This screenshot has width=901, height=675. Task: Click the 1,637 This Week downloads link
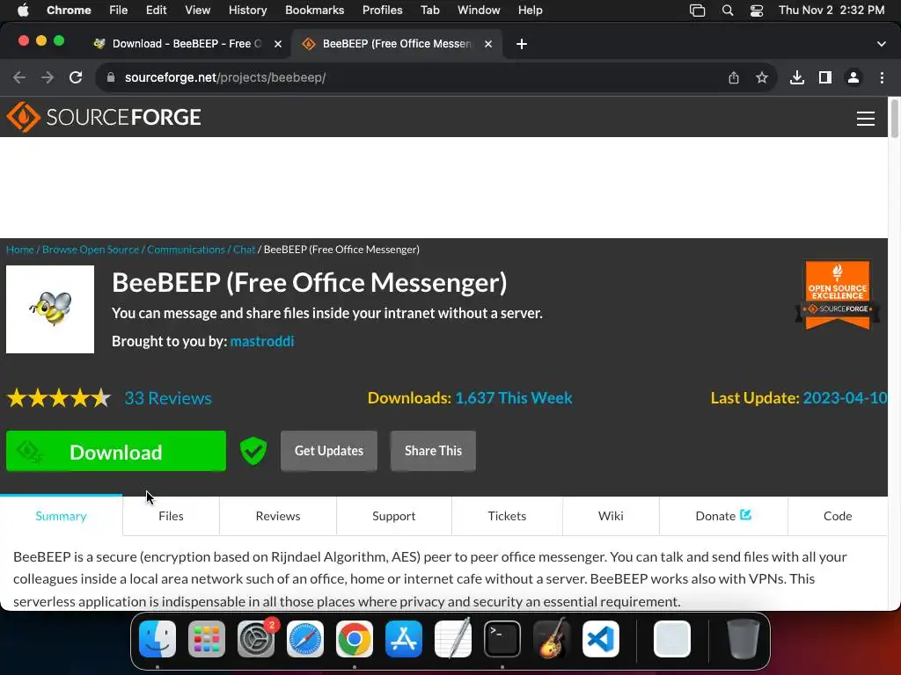[x=514, y=398]
